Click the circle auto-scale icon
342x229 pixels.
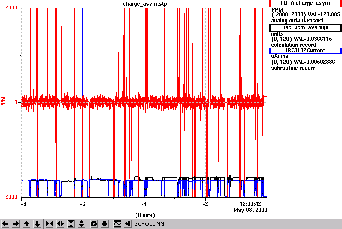pos(94,224)
